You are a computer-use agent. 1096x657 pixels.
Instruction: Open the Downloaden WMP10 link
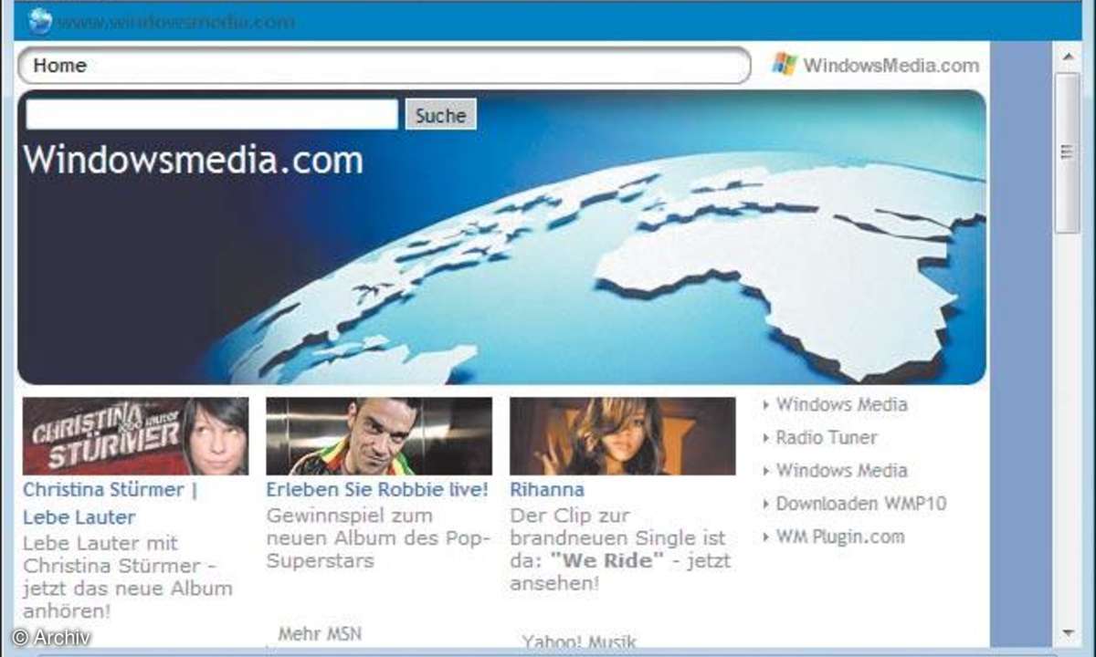point(861,504)
